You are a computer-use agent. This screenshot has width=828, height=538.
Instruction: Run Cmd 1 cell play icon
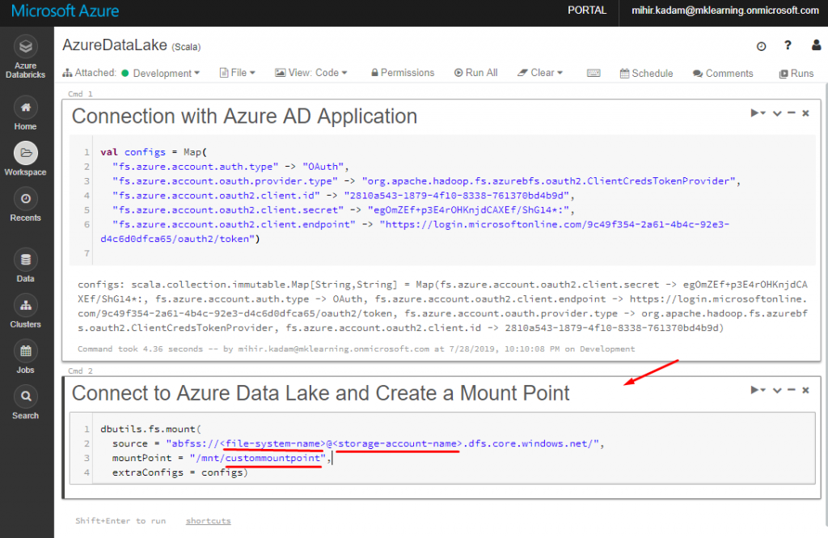point(757,113)
